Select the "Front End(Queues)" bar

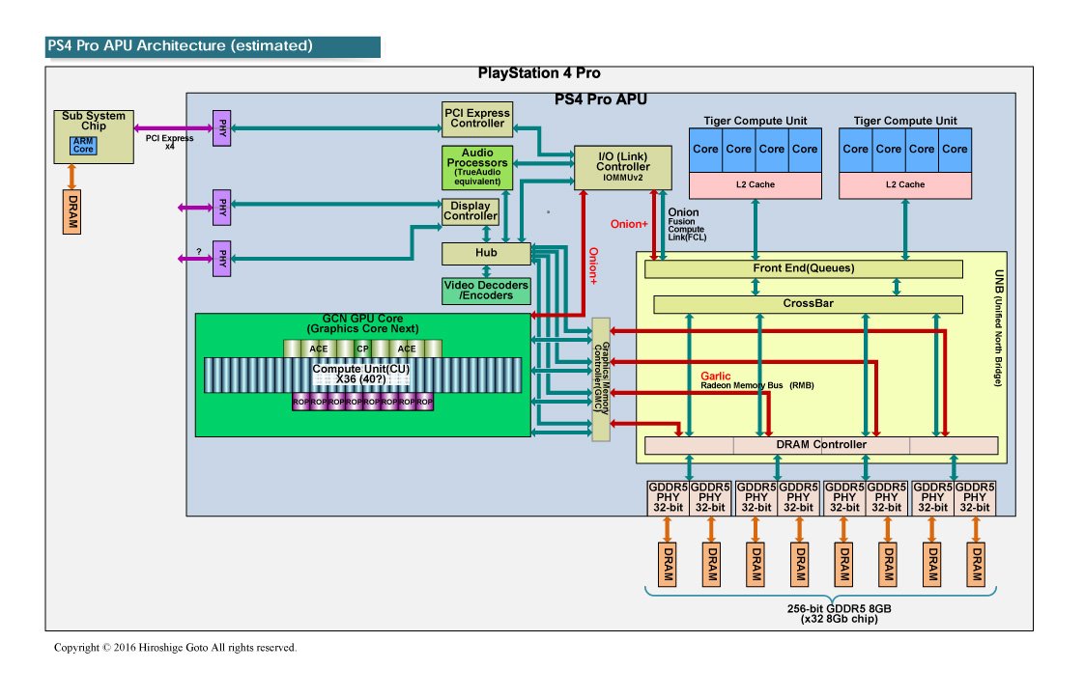[803, 268]
